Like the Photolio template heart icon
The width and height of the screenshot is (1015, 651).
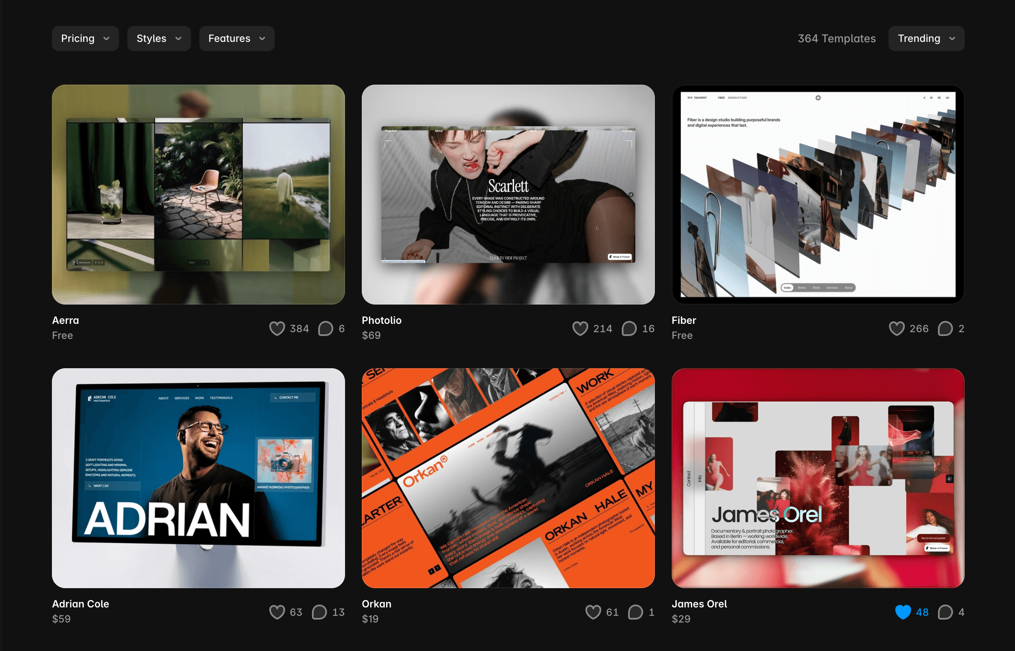(580, 328)
